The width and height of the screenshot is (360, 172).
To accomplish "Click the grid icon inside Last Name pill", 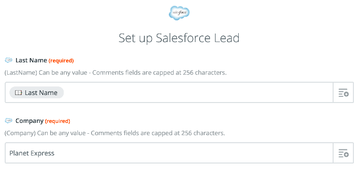I will (18, 93).
